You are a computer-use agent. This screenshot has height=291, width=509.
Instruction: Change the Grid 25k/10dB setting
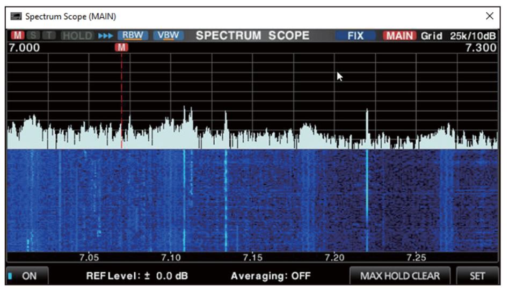click(459, 36)
